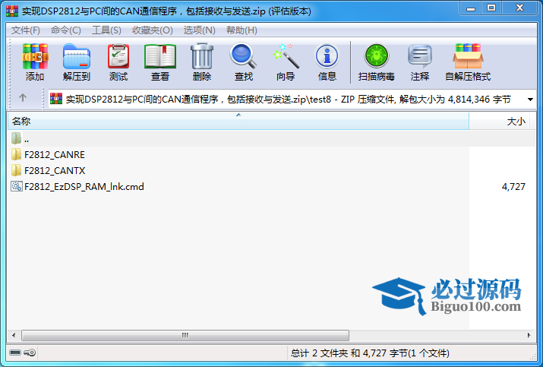
Task: Open the Commands (命令) menu
Action: (66, 30)
